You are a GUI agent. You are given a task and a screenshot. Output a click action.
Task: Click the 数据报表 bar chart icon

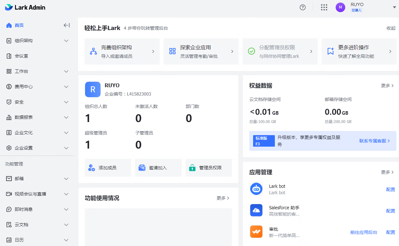click(9, 117)
